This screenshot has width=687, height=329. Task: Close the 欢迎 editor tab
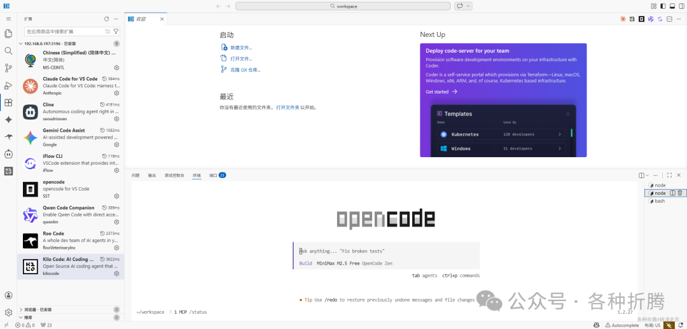pos(162,19)
